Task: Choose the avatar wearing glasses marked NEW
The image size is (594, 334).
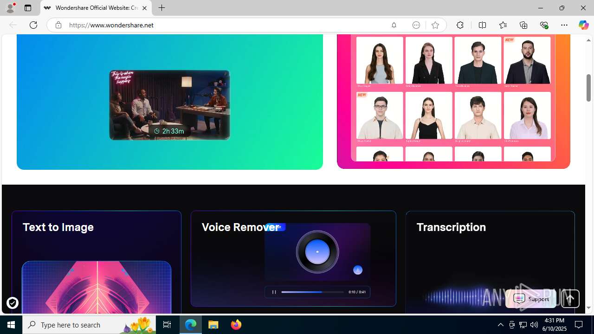Action: pos(380,115)
